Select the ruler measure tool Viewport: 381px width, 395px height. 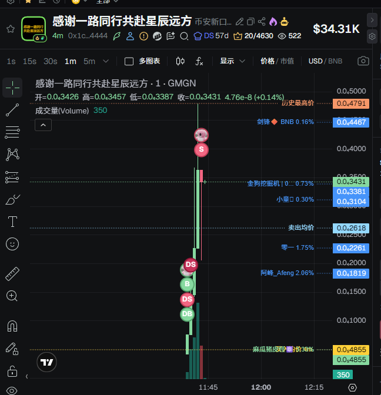click(12, 274)
